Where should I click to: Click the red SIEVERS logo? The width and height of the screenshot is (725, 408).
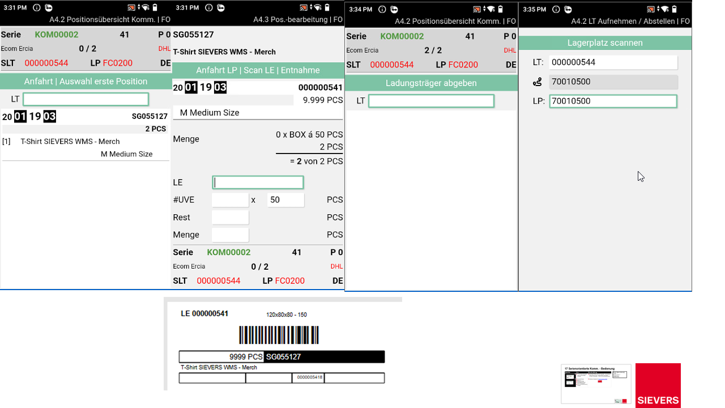pos(658,385)
